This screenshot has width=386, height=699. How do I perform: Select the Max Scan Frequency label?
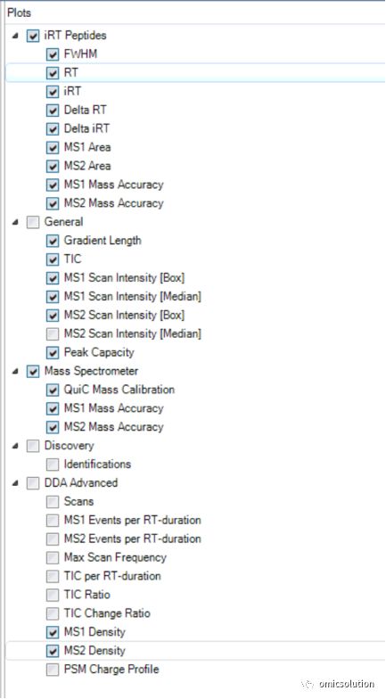pyautogui.click(x=115, y=558)
